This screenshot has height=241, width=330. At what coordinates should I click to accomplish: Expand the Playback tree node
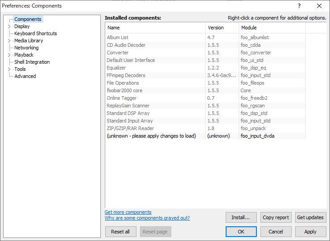[x=9, y=55]
